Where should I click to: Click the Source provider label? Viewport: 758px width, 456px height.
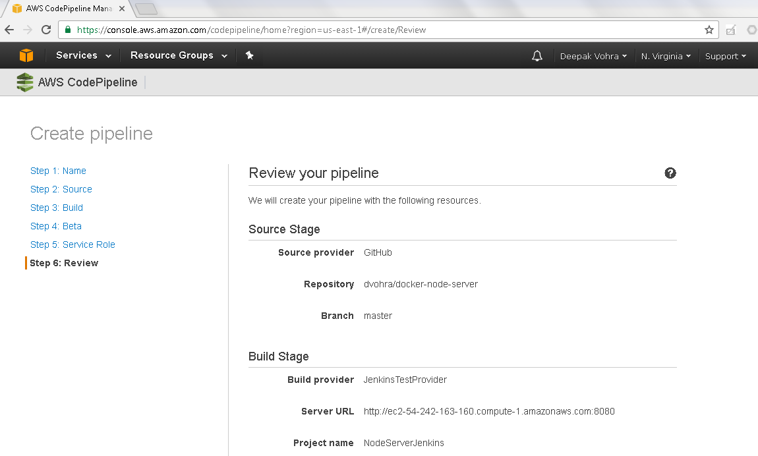316,252
